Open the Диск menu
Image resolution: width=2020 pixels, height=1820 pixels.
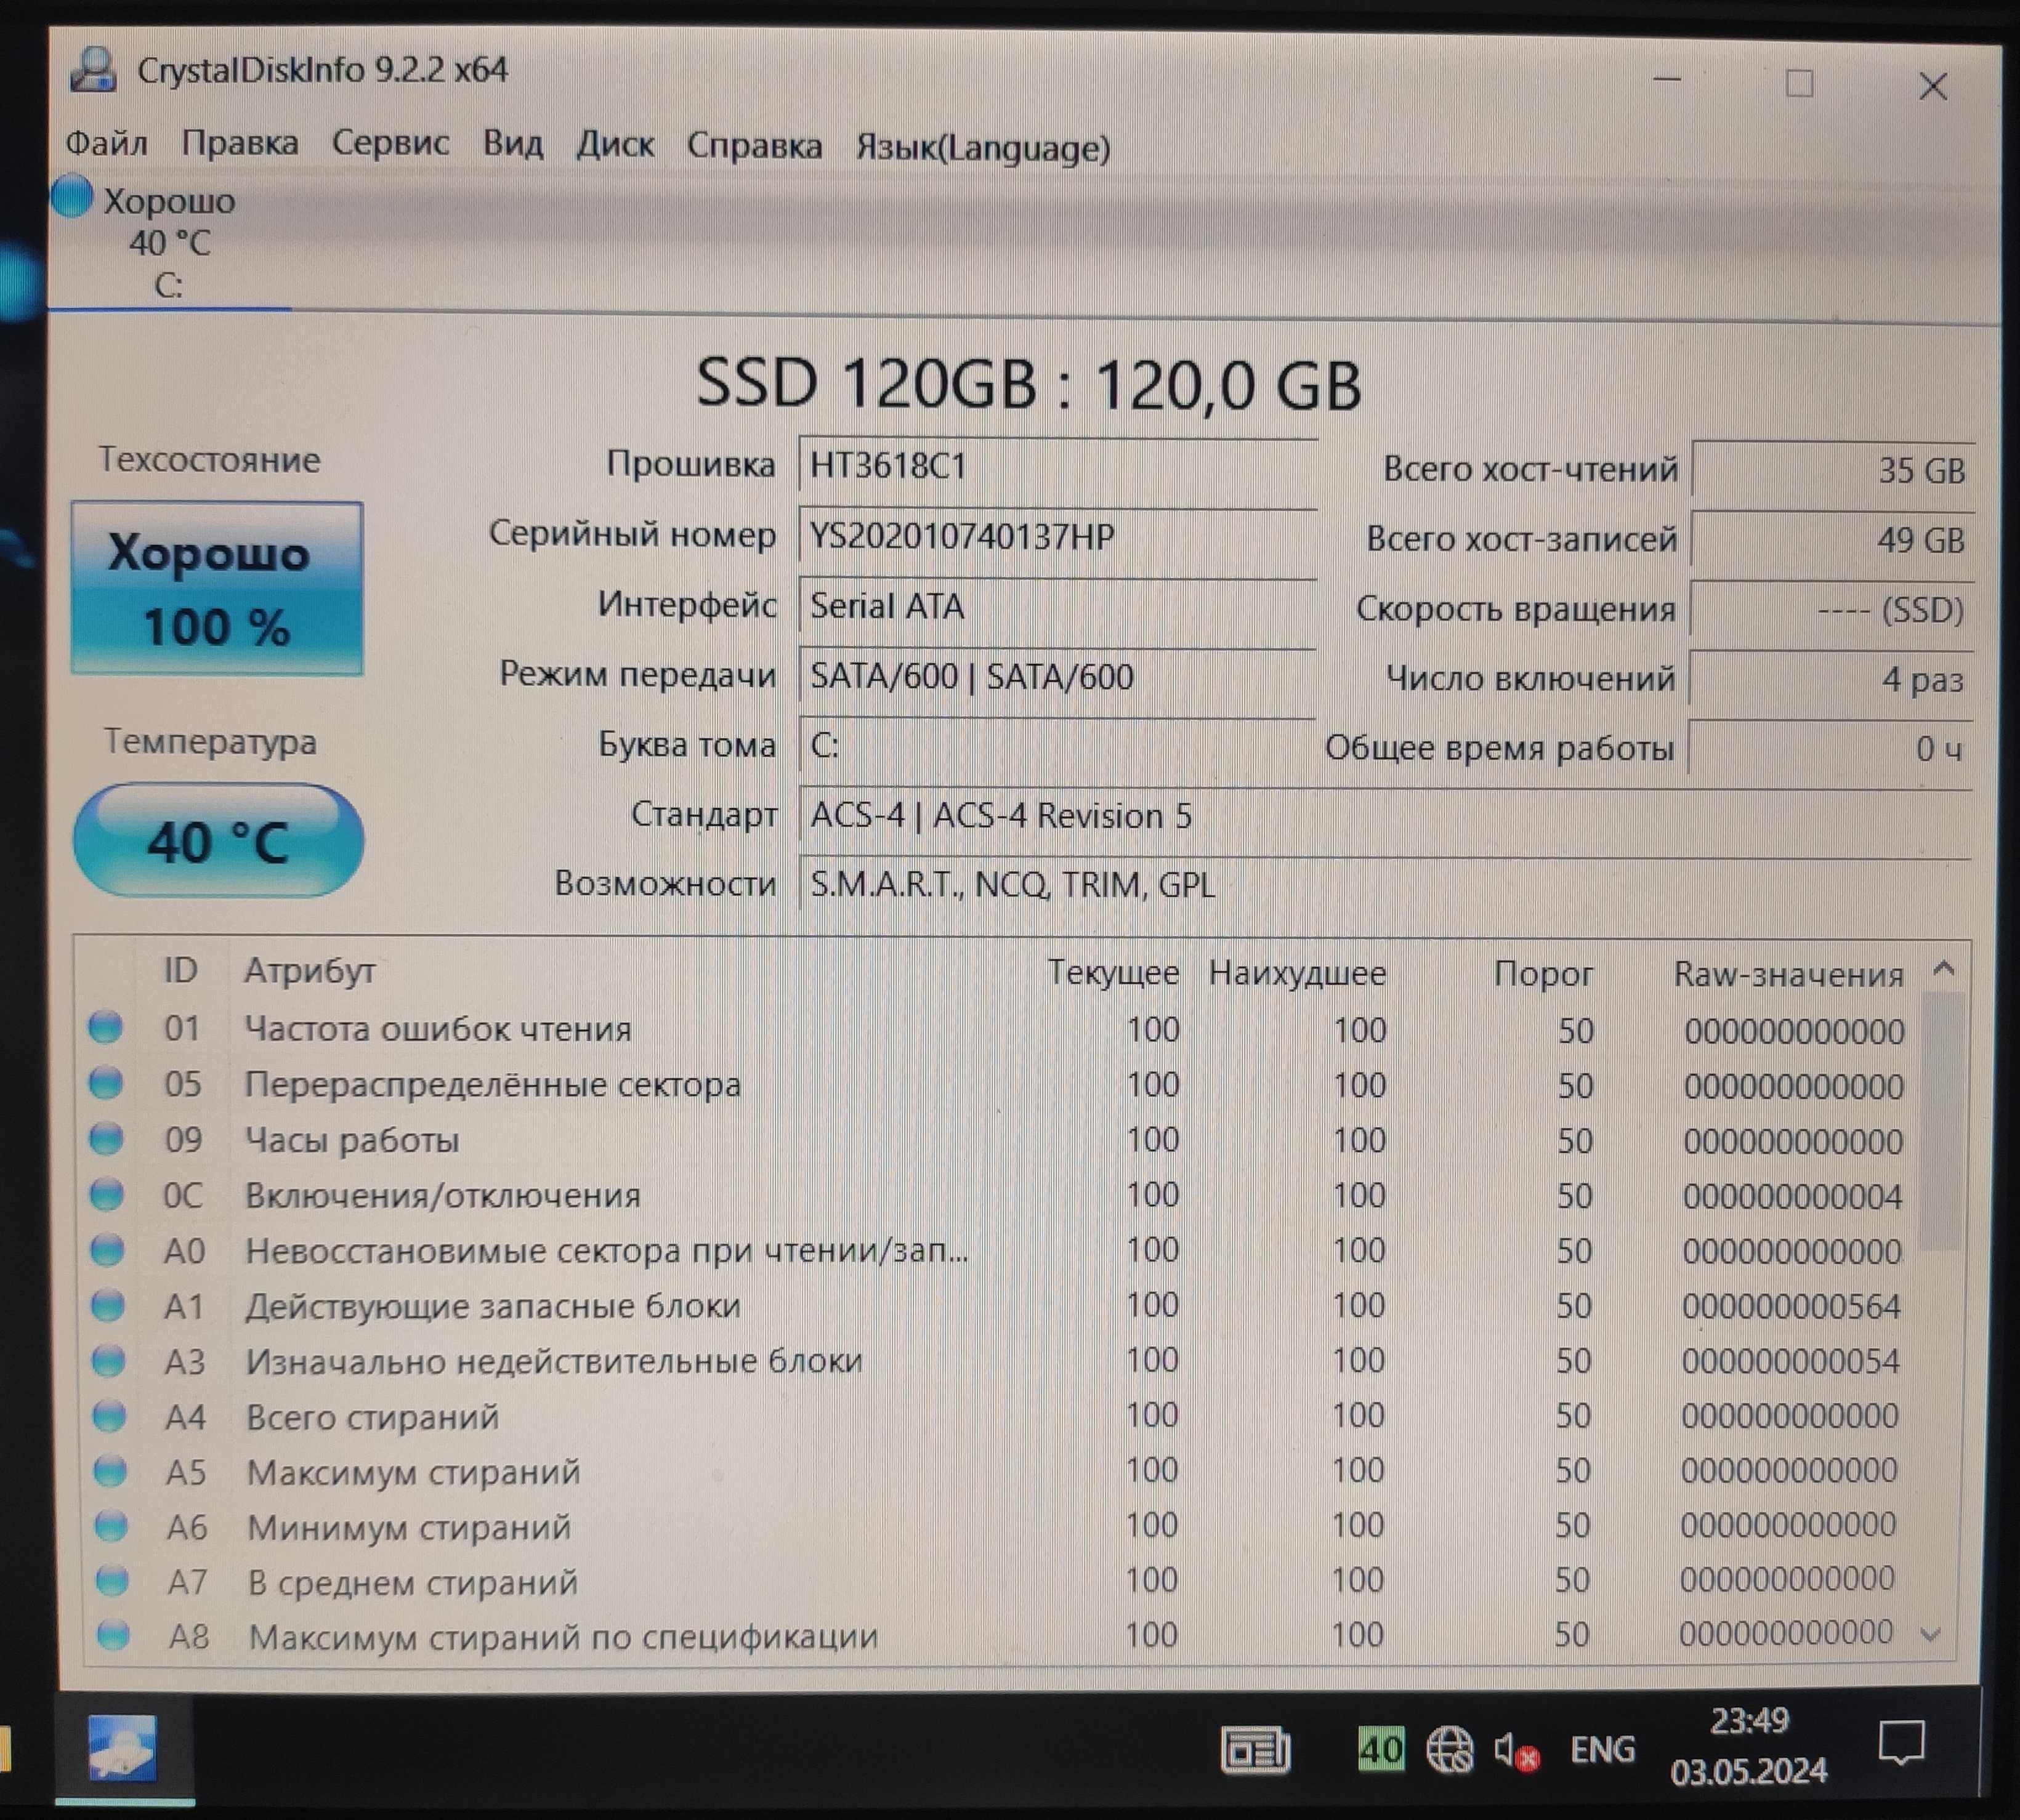pyautogui.click(x=615, y=145)
